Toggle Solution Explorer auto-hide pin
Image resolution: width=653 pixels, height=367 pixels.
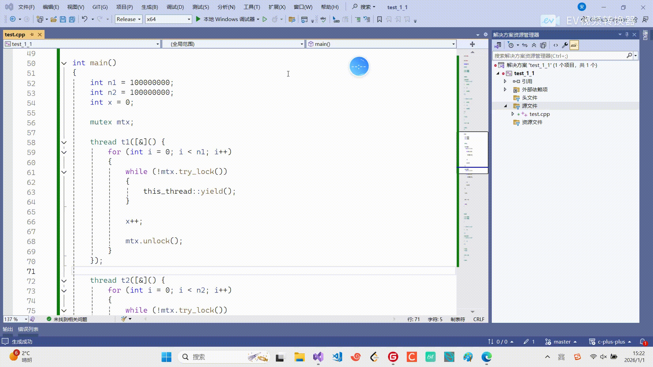pyautogui.click(x=627, y=35)
